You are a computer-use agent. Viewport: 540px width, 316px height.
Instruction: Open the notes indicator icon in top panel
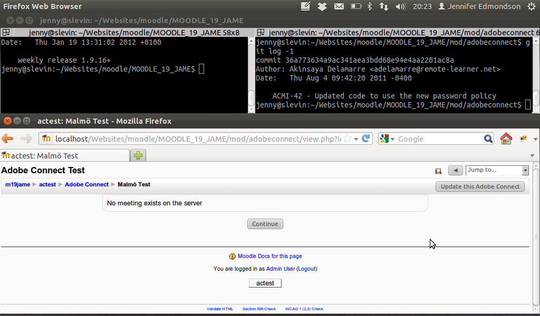pos(305,6)
